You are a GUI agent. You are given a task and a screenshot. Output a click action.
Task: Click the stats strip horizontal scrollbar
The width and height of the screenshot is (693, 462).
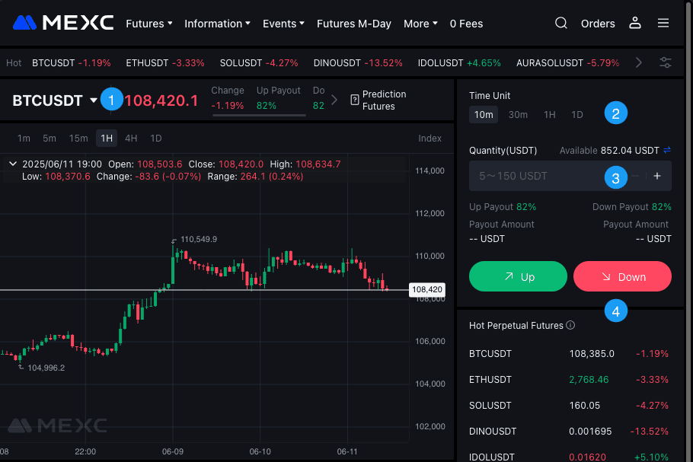(259, 115)
